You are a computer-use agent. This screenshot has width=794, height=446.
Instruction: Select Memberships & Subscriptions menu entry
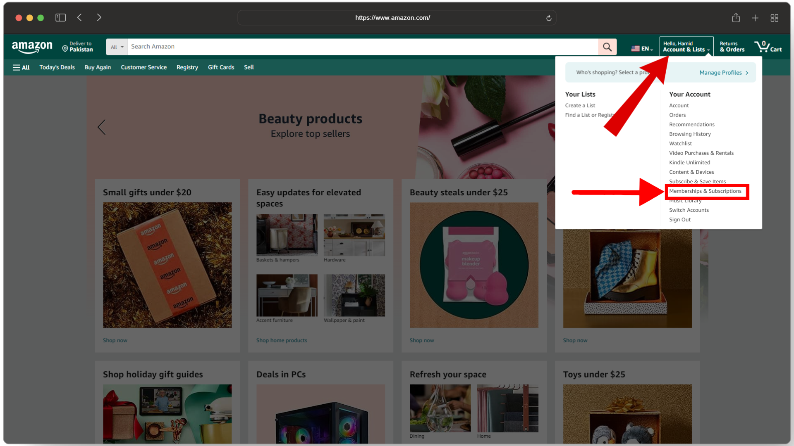coord(705,191)
